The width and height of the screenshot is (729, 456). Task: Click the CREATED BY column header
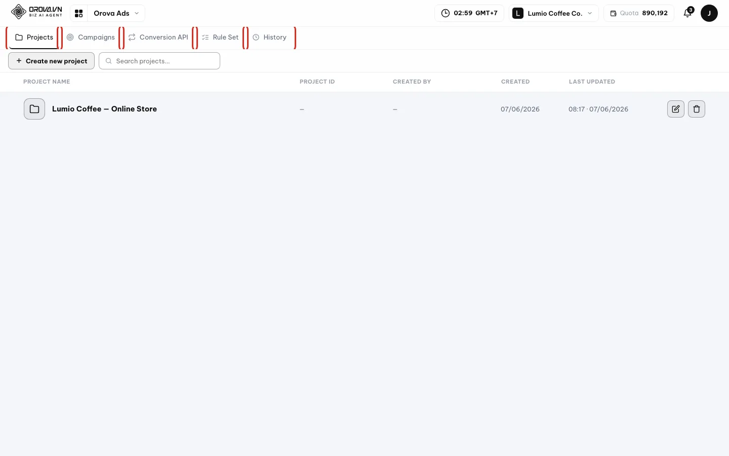coord(412,82)
